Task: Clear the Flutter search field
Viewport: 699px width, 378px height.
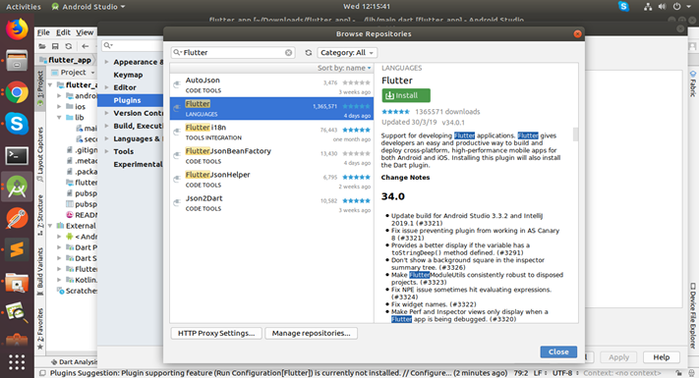Action: (289, 53)
